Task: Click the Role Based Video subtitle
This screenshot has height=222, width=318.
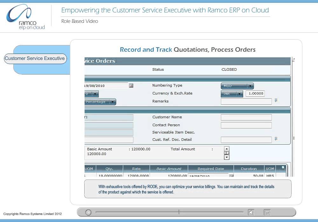Action: click(79, 21)
